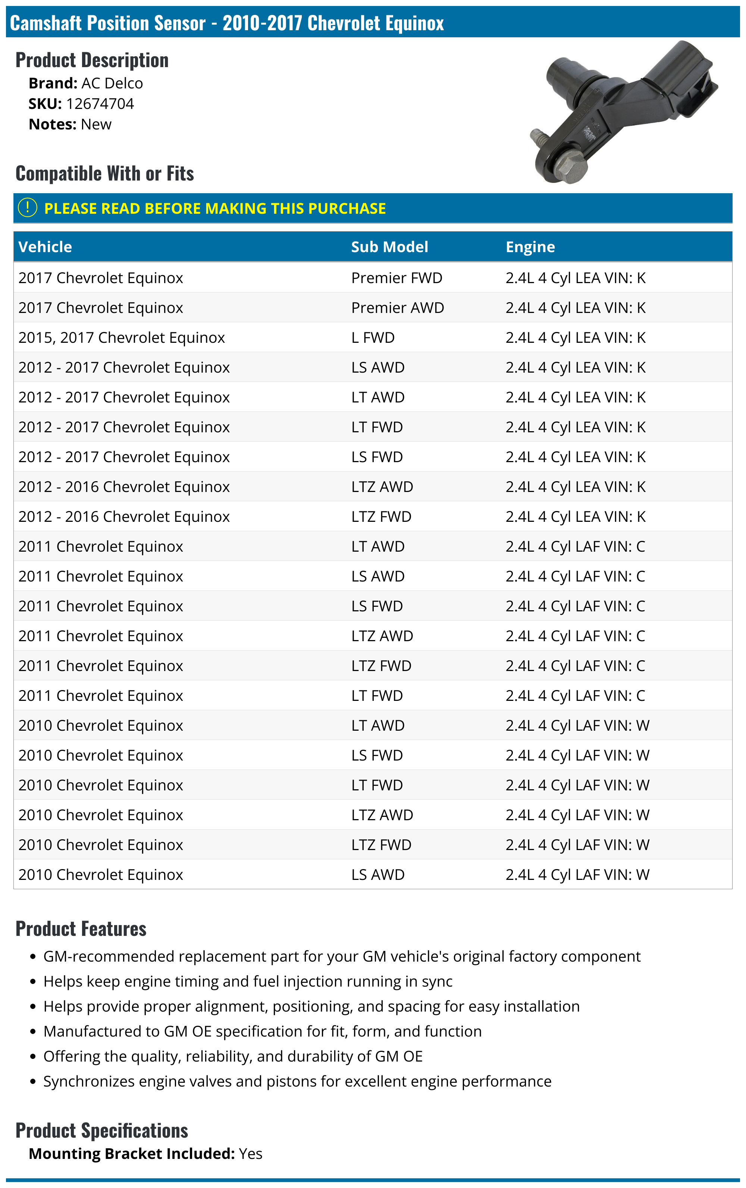Click the AC Delco brand name
746x1188 pixels.
click(112, 84)
